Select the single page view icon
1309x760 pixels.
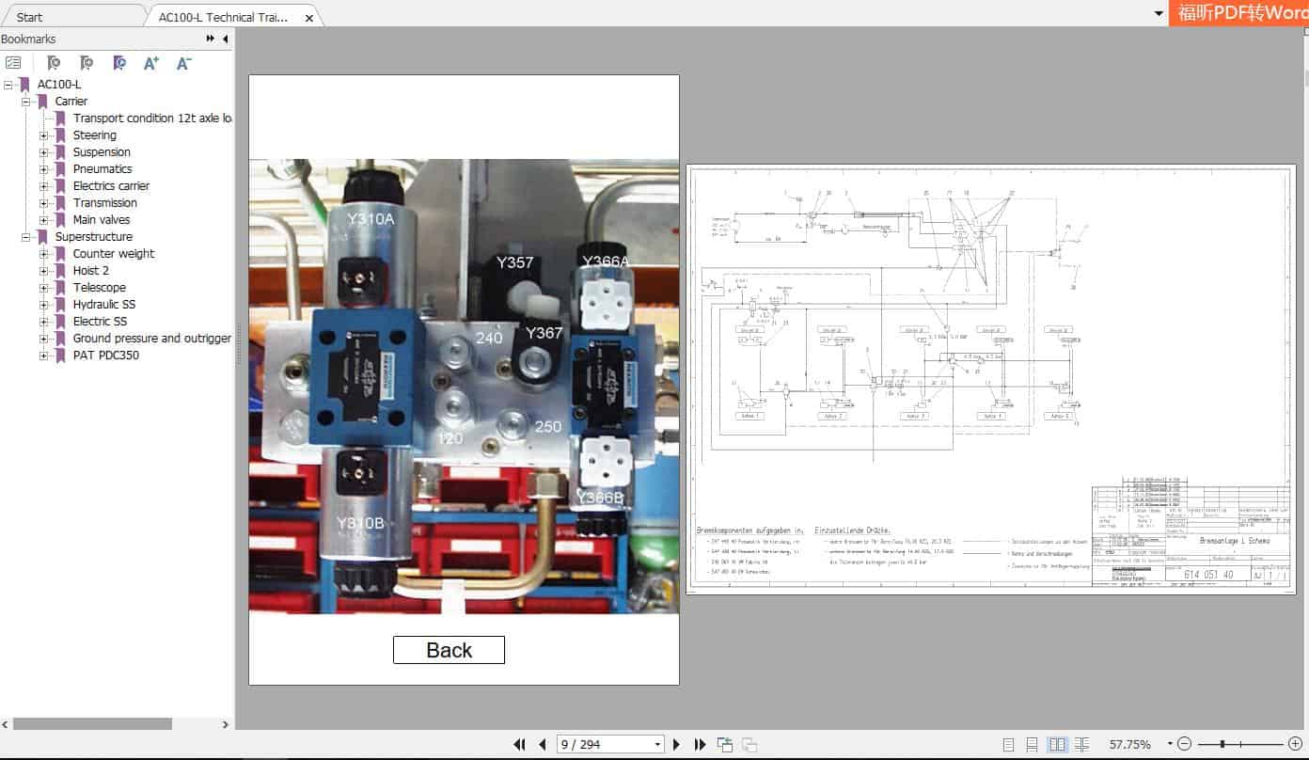point(1007,744)
